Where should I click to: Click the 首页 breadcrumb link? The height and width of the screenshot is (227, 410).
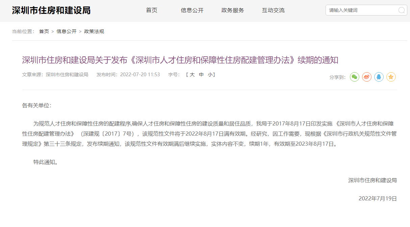pyautogui.click(x=44, y=31)
